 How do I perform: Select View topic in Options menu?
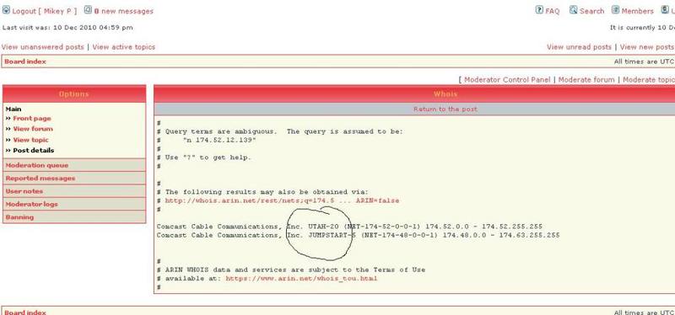(30, 140)
